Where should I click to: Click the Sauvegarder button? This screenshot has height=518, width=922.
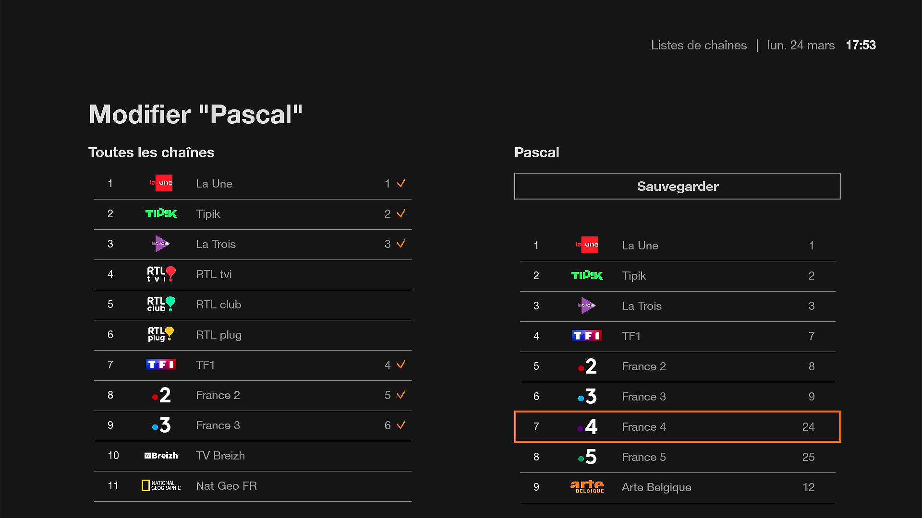(x=678, y=186)
